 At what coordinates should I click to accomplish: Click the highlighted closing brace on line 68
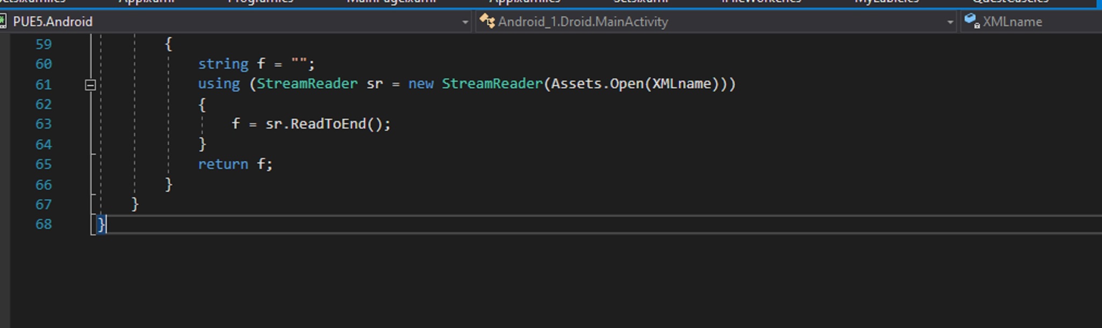point(101,224)
